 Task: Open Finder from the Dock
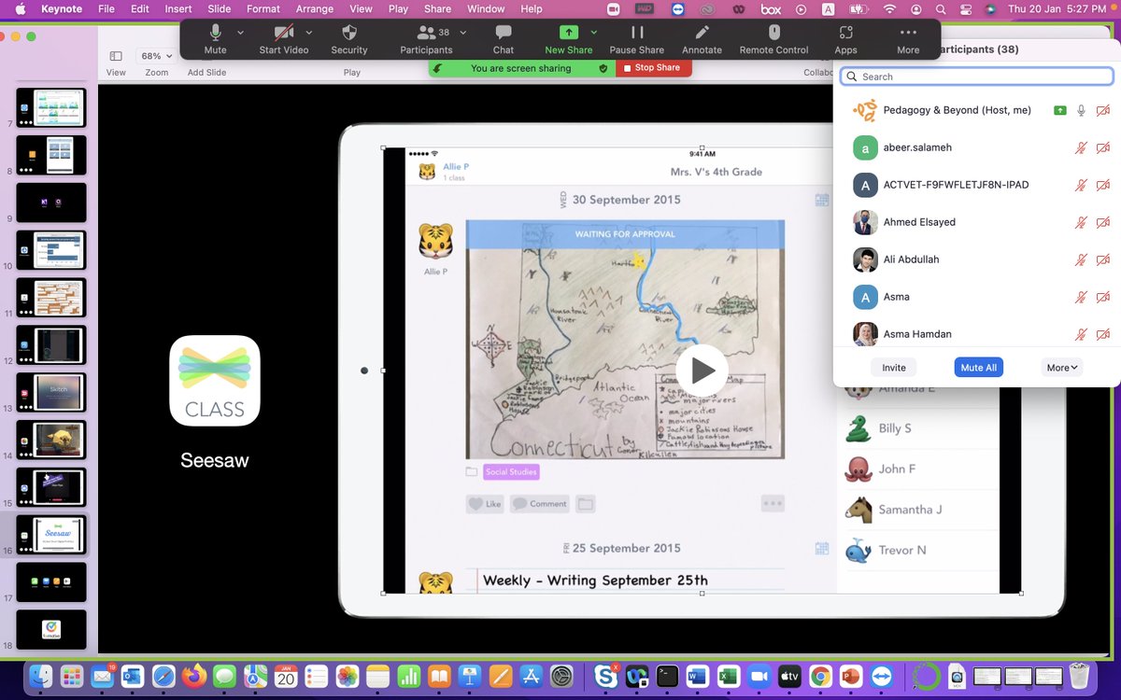[x=39, y=676]
